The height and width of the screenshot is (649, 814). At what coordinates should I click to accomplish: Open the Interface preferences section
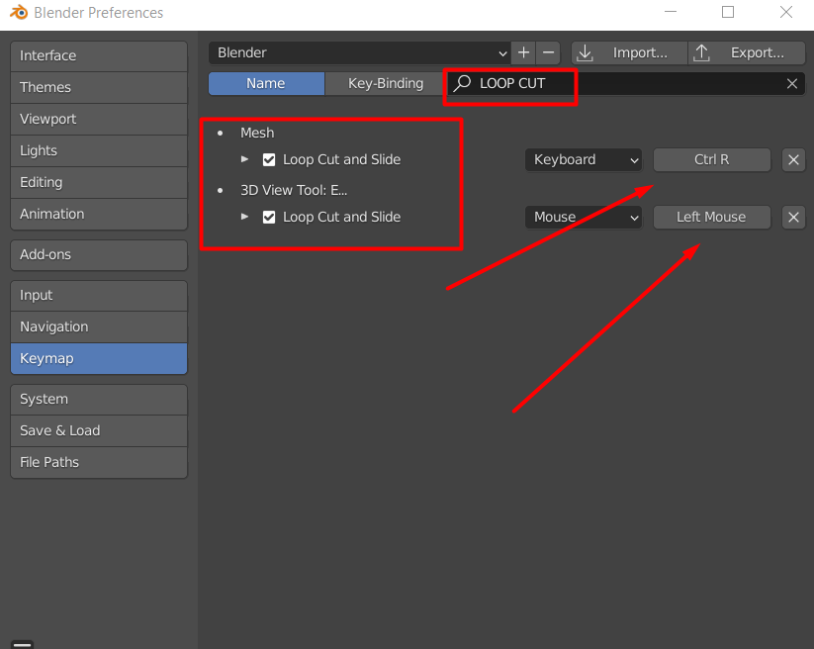tap(99, 56)
